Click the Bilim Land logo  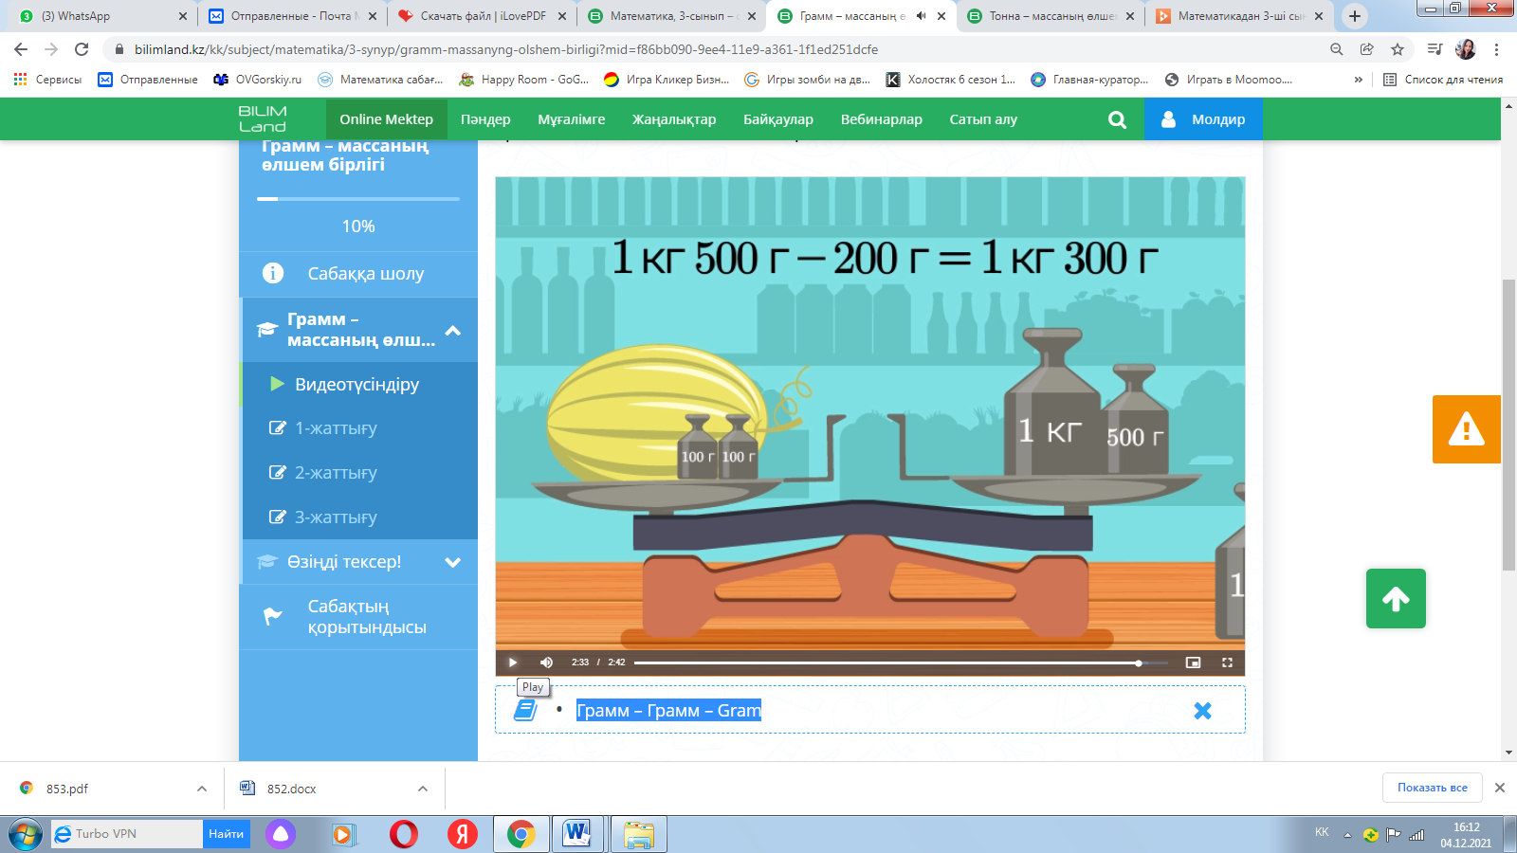(263, 119)
